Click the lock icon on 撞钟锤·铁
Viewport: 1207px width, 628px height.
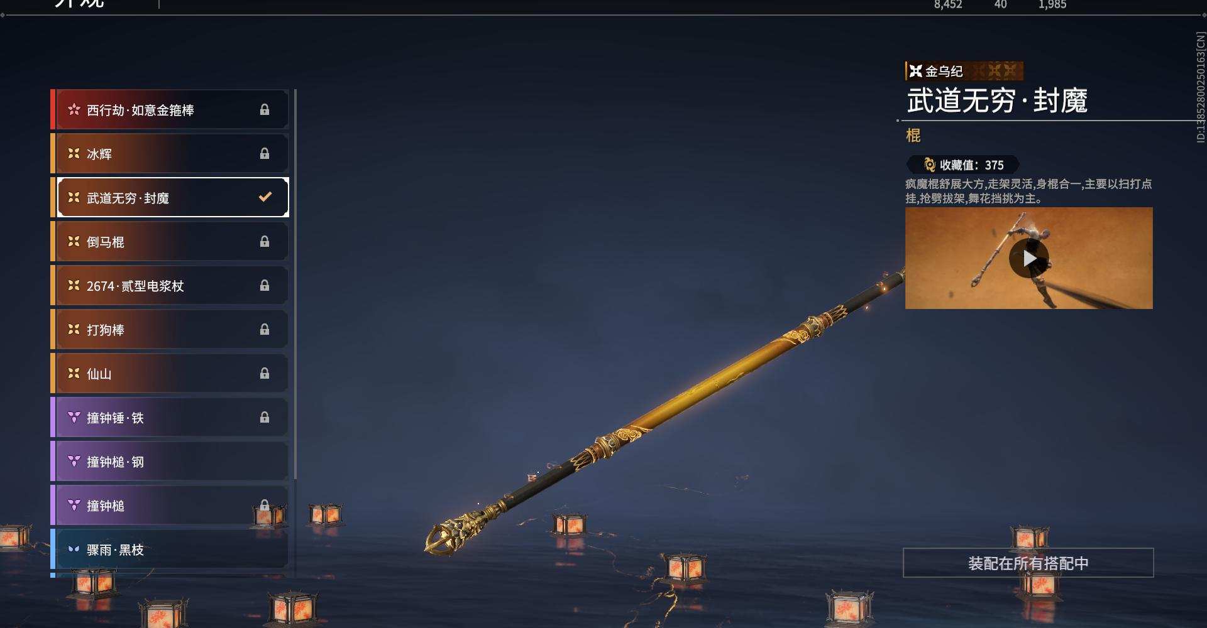coord(265,418)
